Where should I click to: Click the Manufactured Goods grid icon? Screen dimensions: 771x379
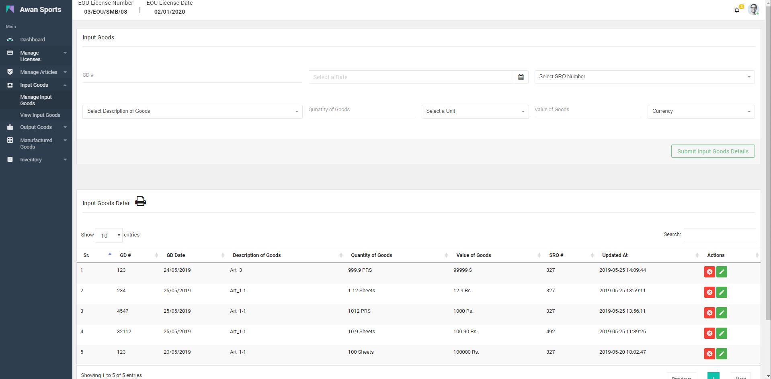[10, 140]
